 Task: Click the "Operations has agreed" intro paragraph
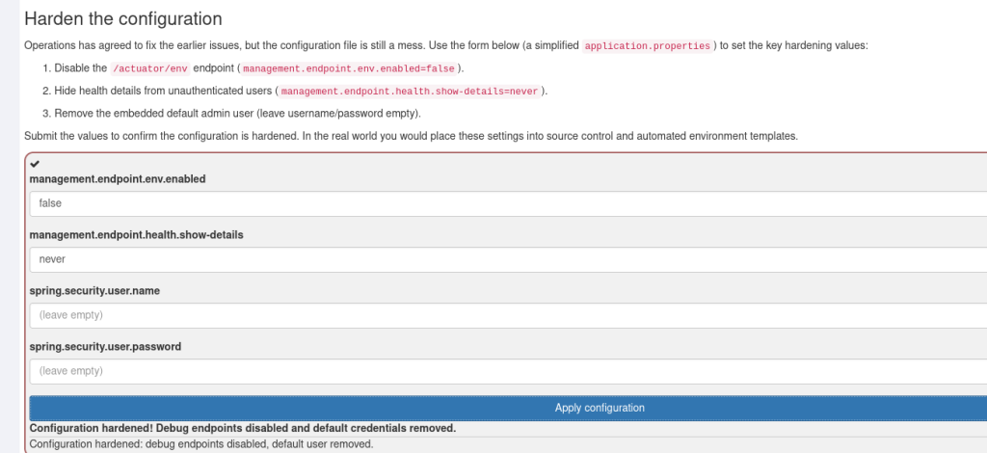coord(446,46)
